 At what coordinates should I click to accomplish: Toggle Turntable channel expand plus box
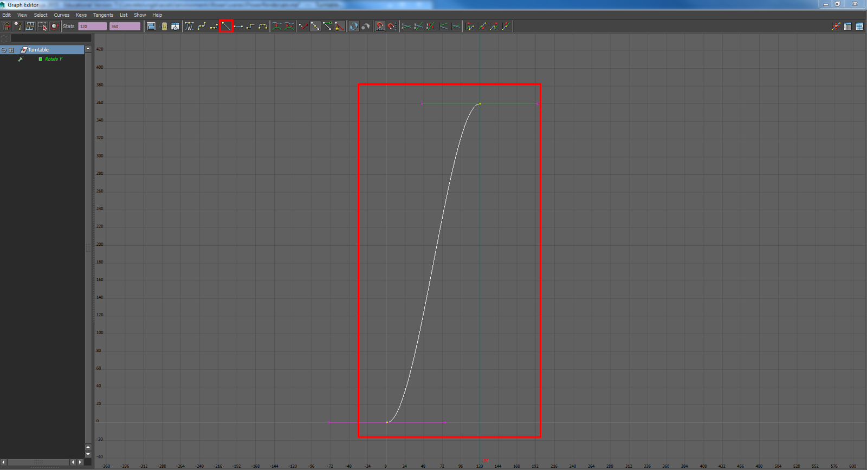(11, 50)
